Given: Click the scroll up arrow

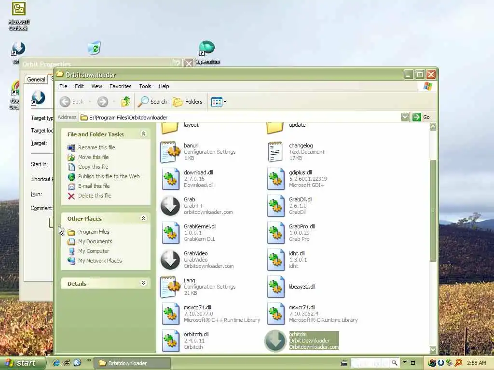Looking at the screenshot, I should tap(433, 127).
